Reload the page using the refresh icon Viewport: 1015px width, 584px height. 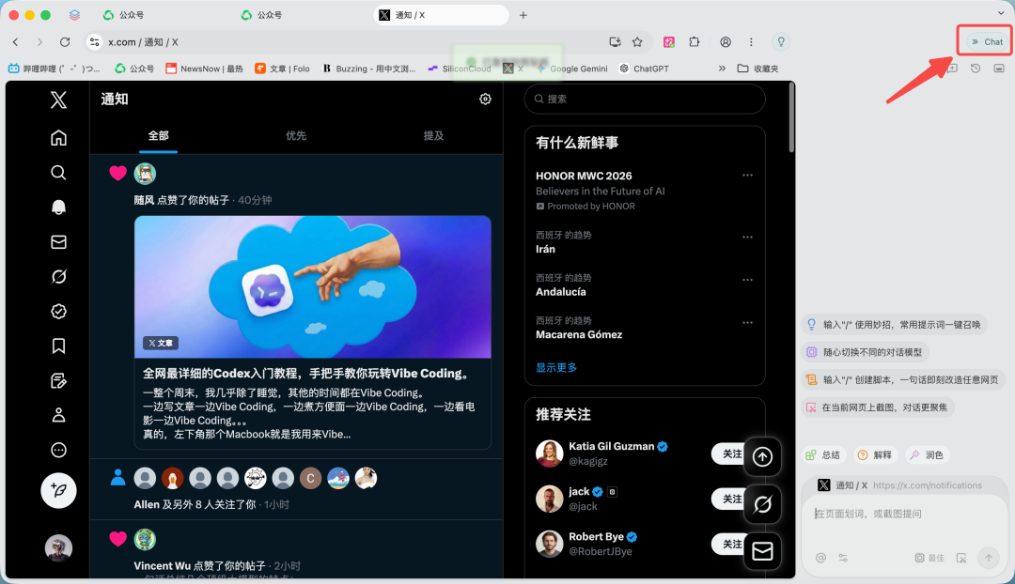point(64,41)
